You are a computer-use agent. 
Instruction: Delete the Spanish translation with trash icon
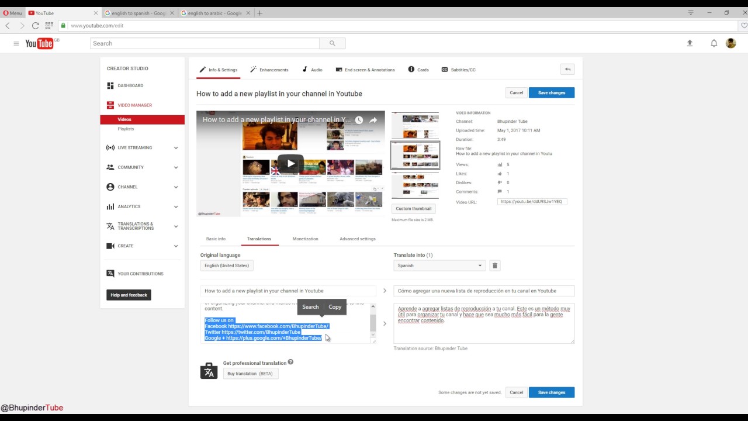point(494,265)
